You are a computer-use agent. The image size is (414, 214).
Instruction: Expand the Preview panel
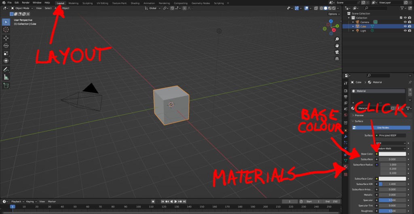(x=359, y=115)
